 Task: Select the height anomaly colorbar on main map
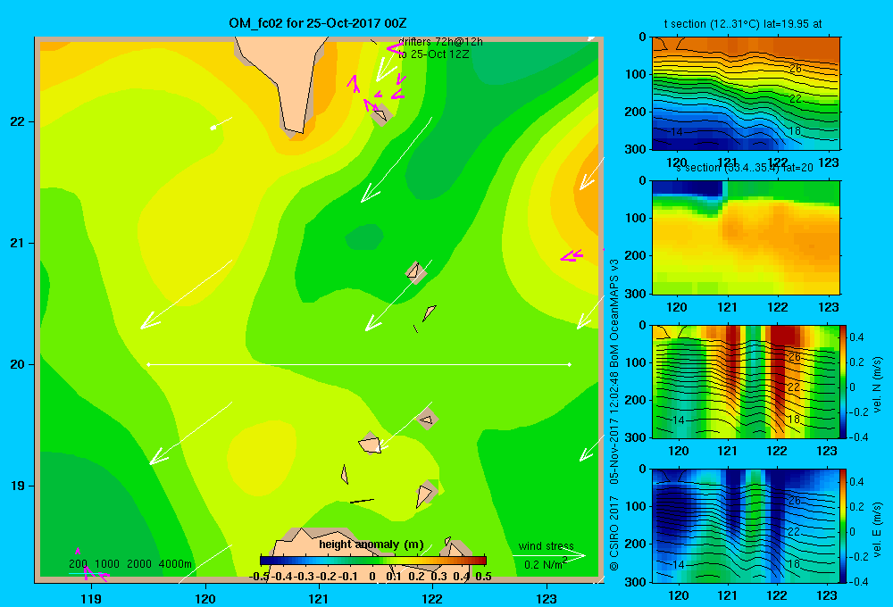click(x=373, y=561)
